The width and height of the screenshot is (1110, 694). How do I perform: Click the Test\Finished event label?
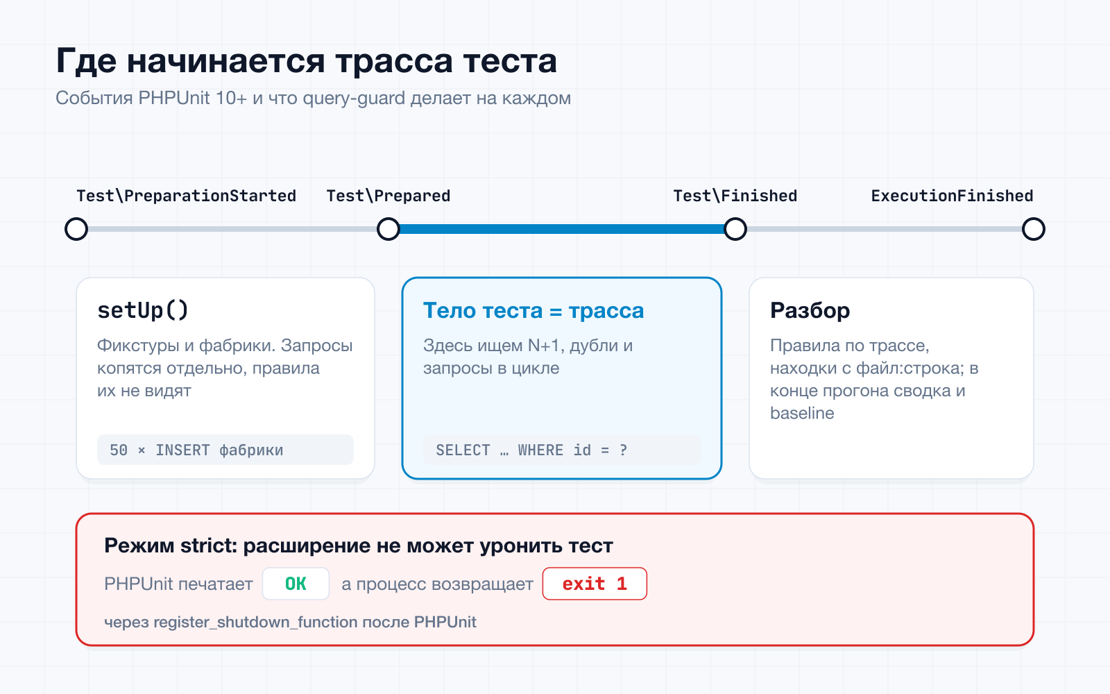click(x=735, y=196)
